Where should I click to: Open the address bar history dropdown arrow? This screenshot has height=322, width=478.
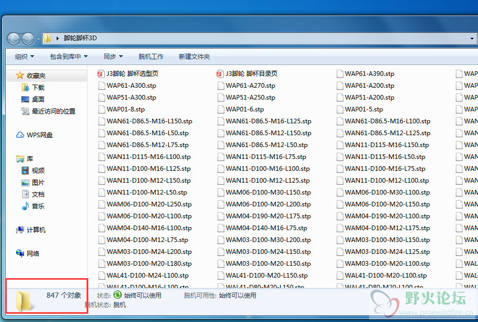tap(472, 39)
